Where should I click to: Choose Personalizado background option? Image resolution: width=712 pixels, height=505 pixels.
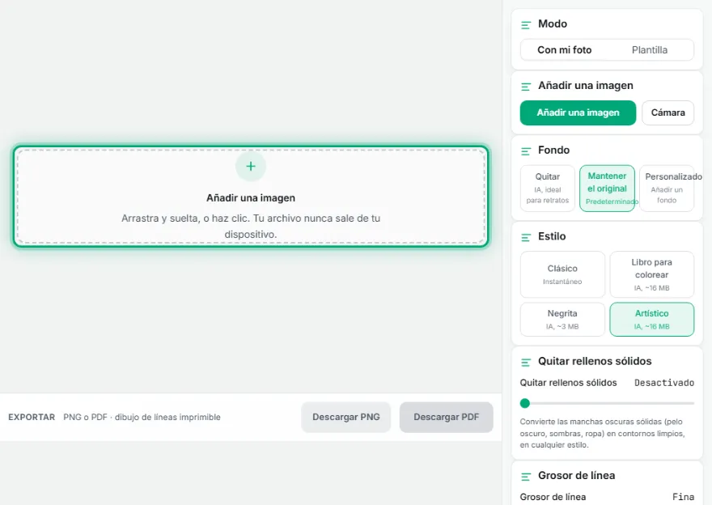pyautogui.click(x=667, y=188)
